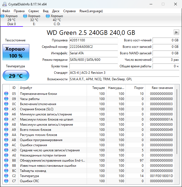Viewport: 182px width, 187px height.
Task: Click the Общее время работы value 0 ч
Action: click(166, 66)
